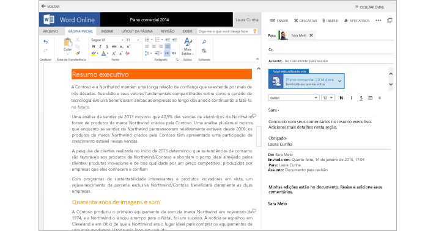This screenshot has width=436, height=231.
Task: Align paragraph text left
Action: (147, 46)
